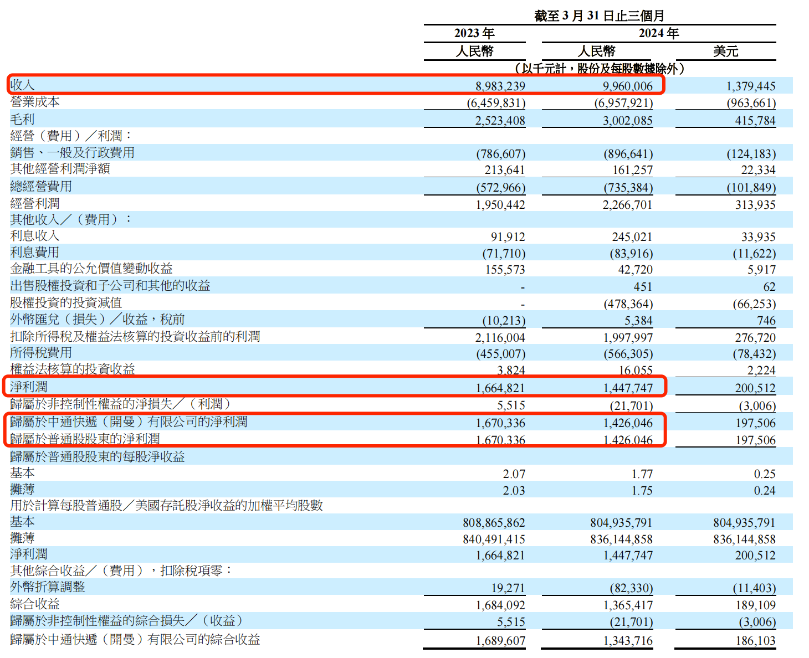809x658 pixels.
Task: Click the final value 186,103 in USD column
Action: [756, 640]
